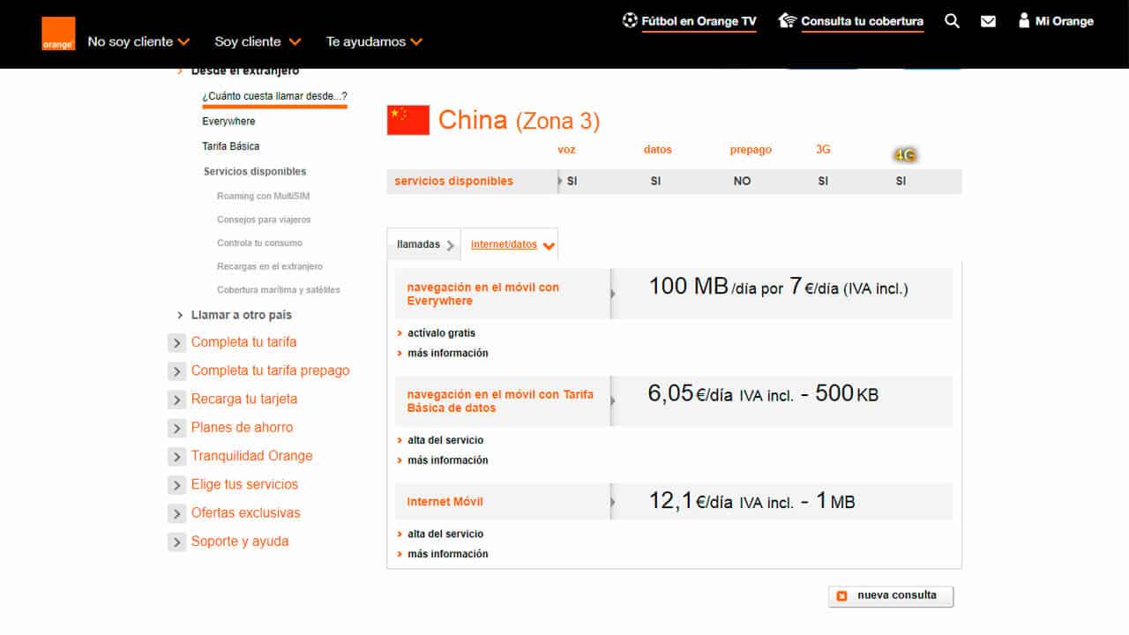The image size is (1129, 635).
Task: Click arrow icon beside Completa tu tarifa
Action: [x=176, y=343]
